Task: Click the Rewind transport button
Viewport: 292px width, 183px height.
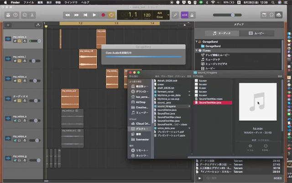Action: [68, 15]
